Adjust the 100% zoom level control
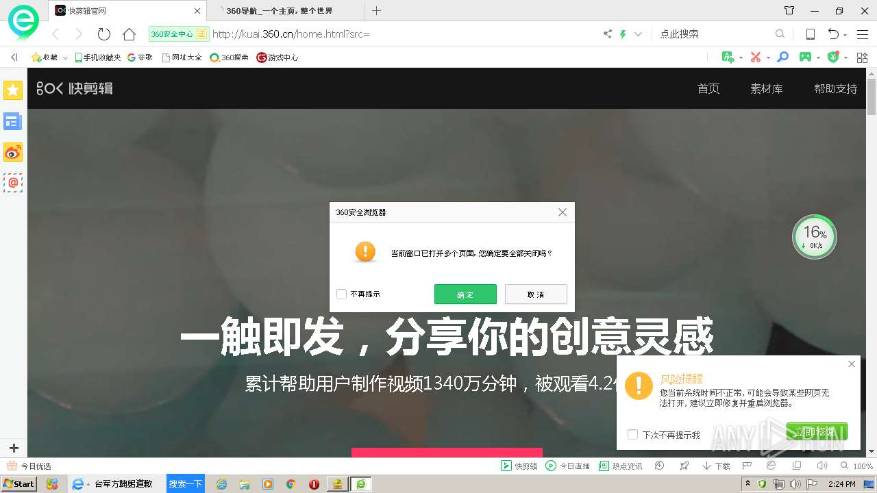The height and width of the screenshot is (493, 877). [x=856, y=466]
